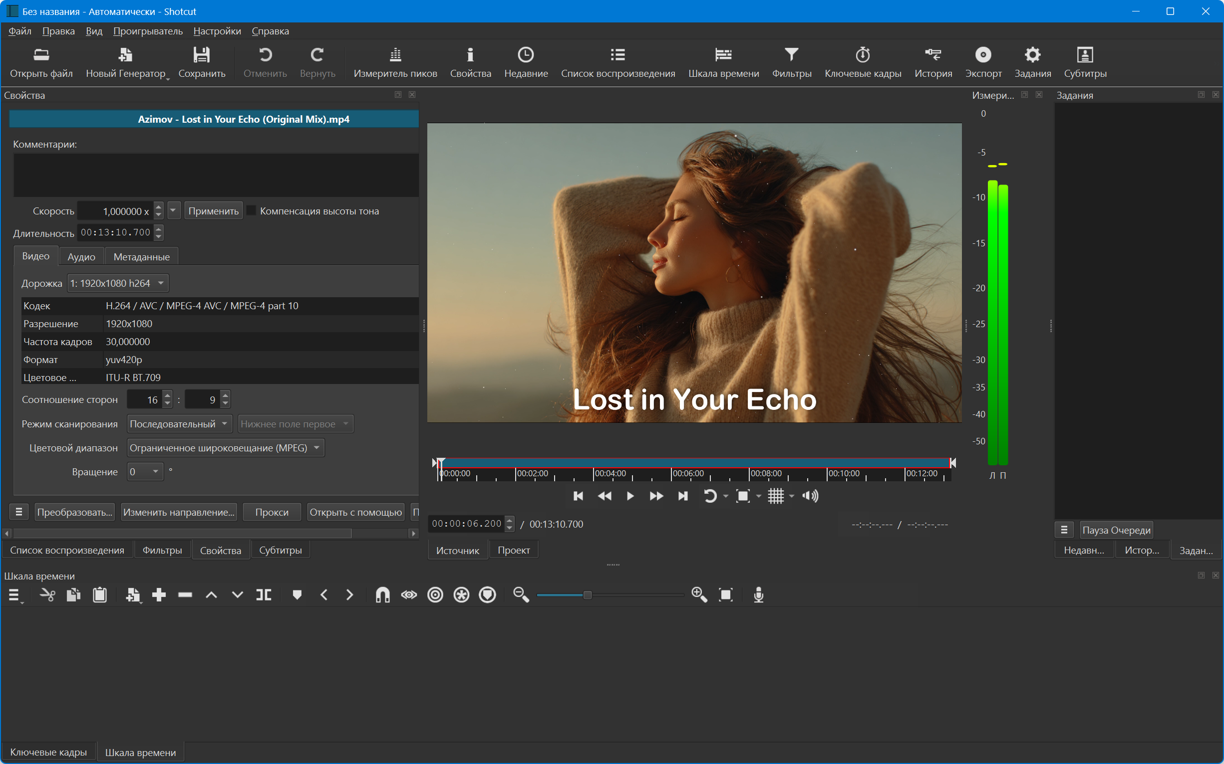Open the Проигрыватель menu
This screenshot has height=764, width=1224.
[148, 31]
